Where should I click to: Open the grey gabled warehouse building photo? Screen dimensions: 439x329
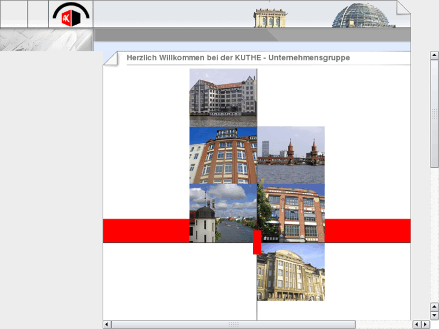tap(223, 98)
